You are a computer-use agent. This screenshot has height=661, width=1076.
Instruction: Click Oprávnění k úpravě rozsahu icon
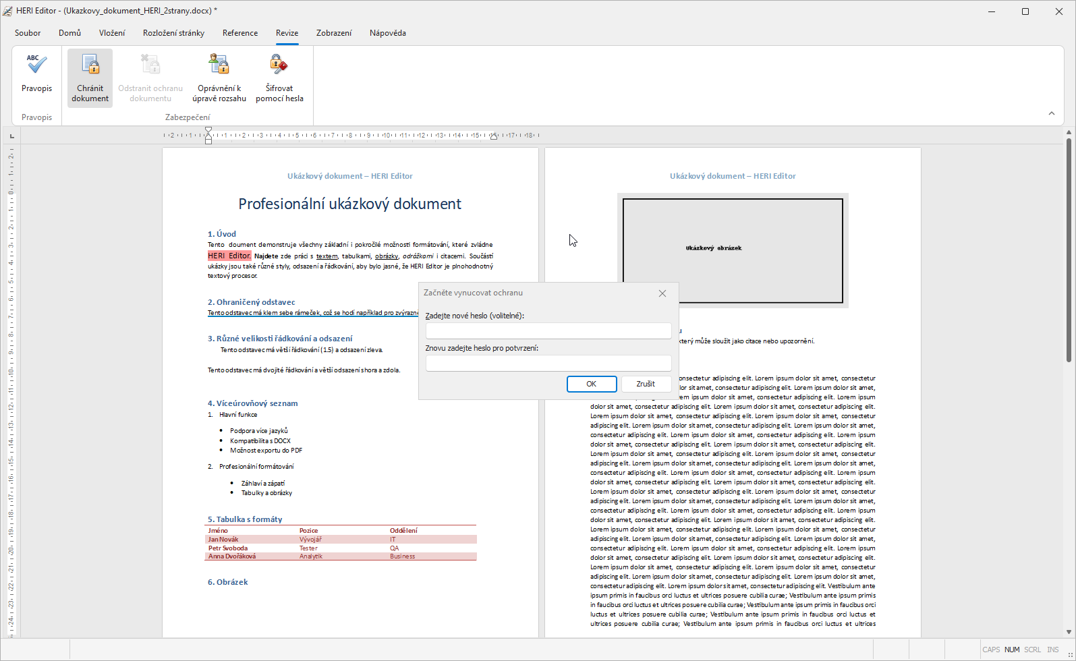[219, 66]
